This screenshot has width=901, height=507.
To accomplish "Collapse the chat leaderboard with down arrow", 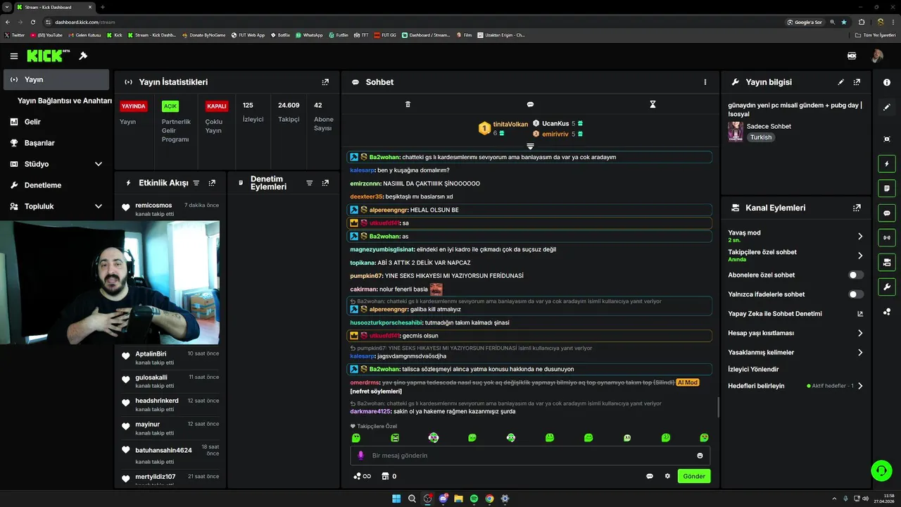I will (x=530, y=146).
